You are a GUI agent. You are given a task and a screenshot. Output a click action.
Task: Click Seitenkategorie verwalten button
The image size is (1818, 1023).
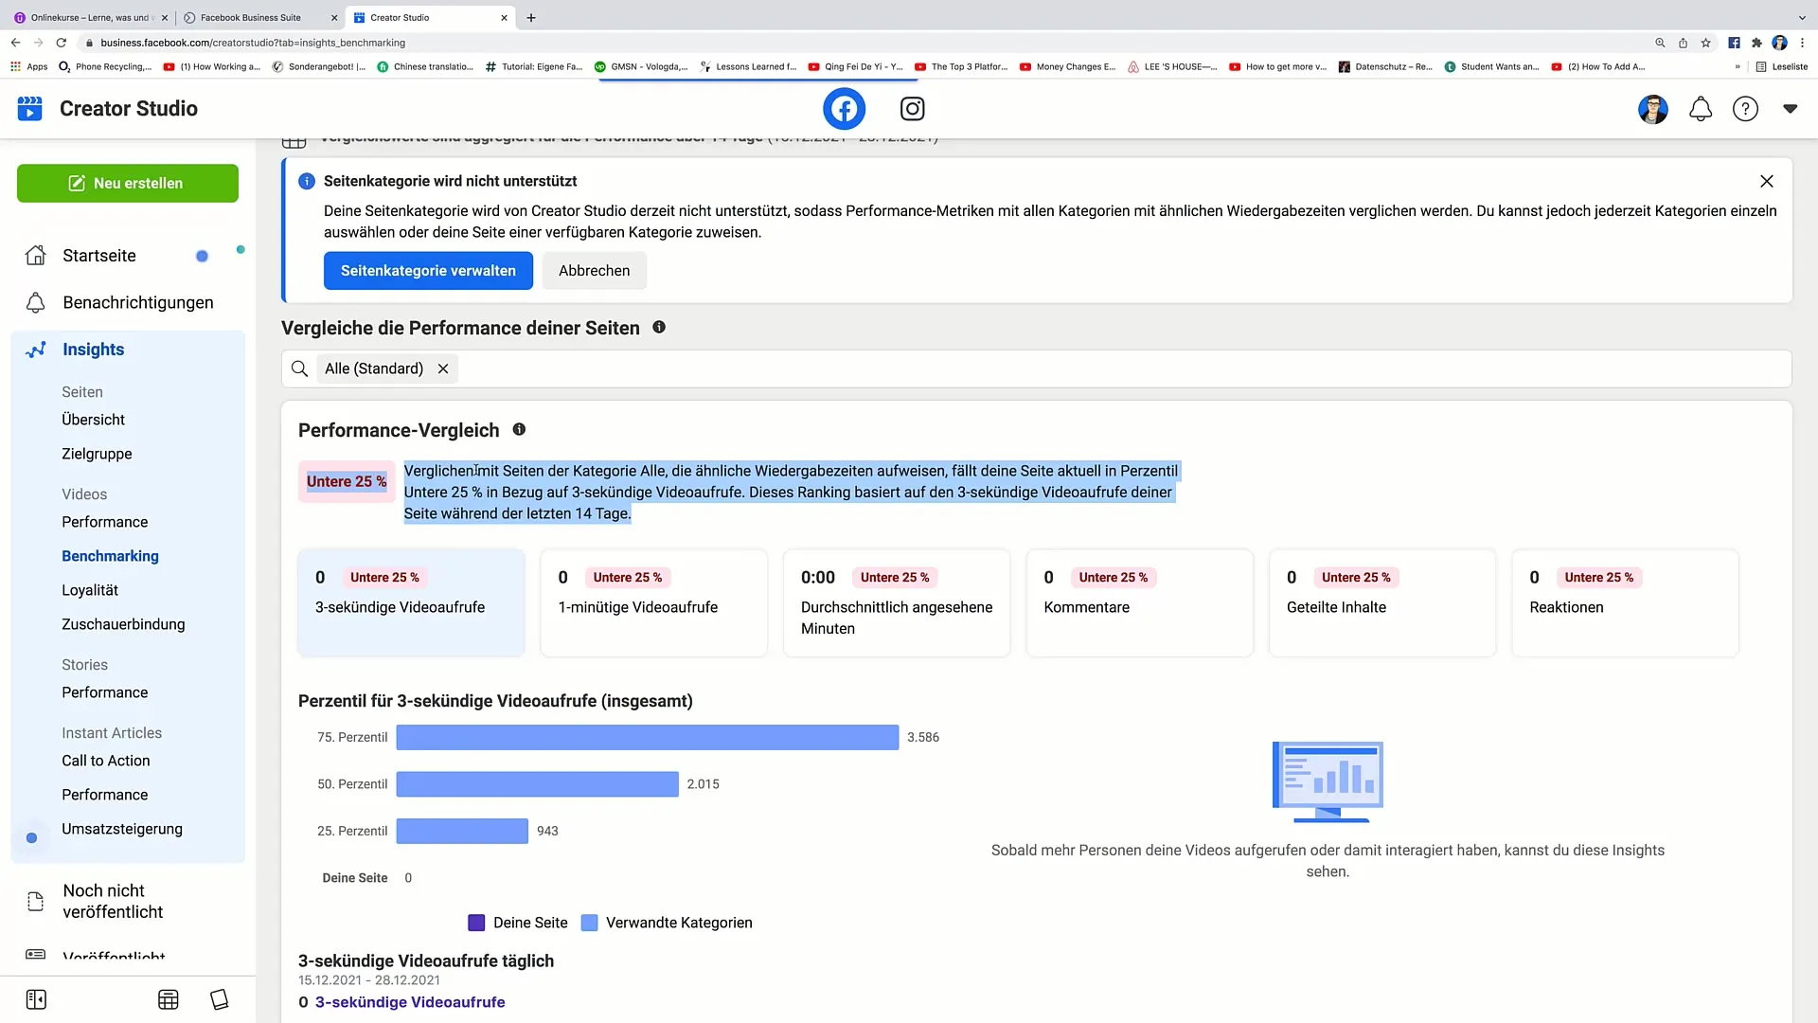(428, 271)
